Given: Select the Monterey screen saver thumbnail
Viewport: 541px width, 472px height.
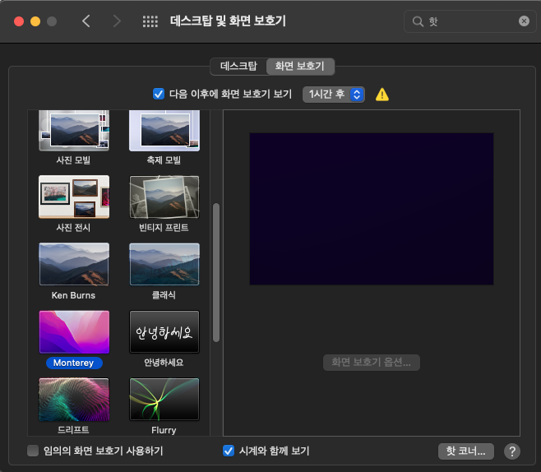Looking at the screenshot, I should tap(74, 332).
